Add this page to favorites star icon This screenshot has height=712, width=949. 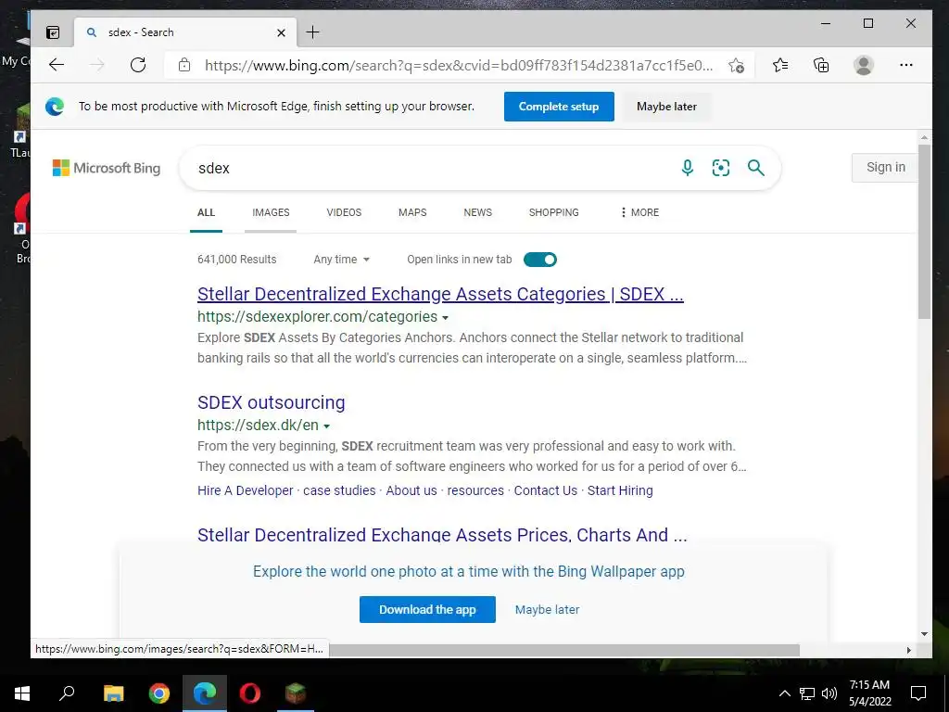(736, 66)
